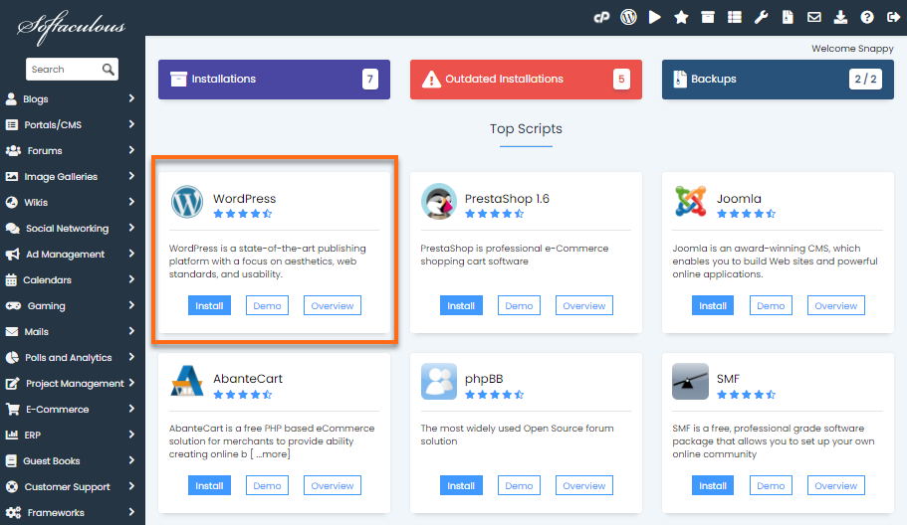Click the WordPress logo in Top Scripts

(x=187, y=202)
